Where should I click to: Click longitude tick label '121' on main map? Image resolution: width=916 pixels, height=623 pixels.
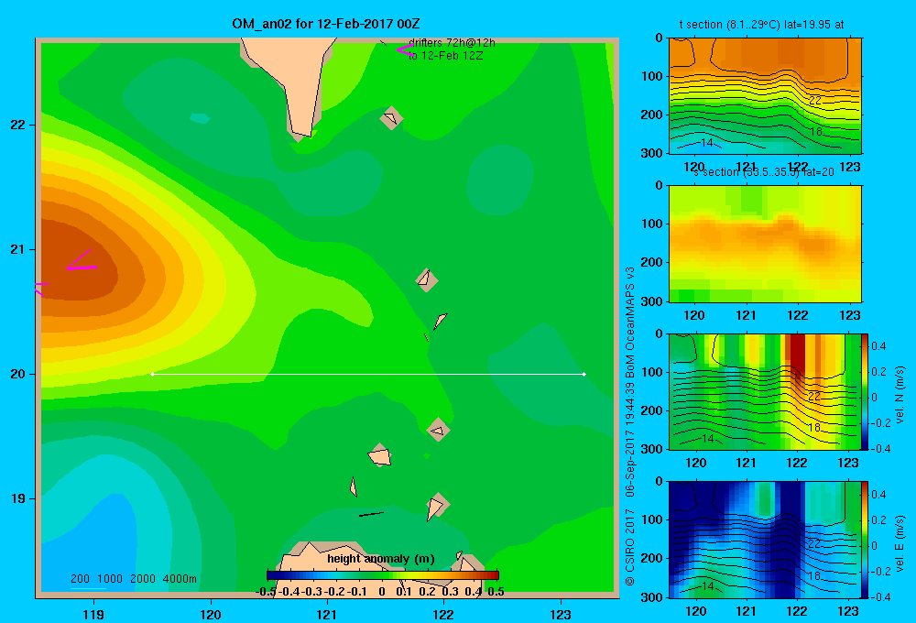[x=327, y=614]
